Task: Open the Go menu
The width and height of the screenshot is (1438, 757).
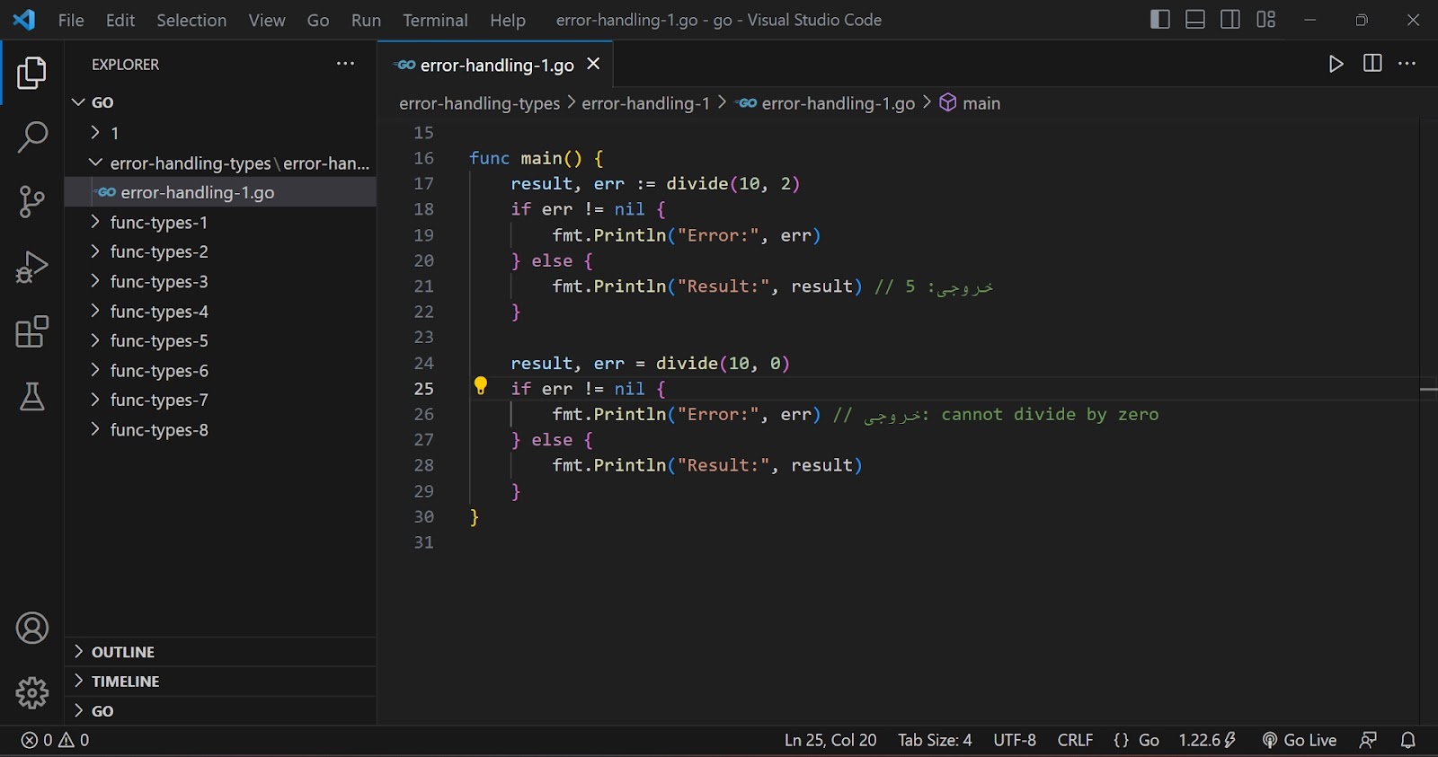Action: pos(318,20)
